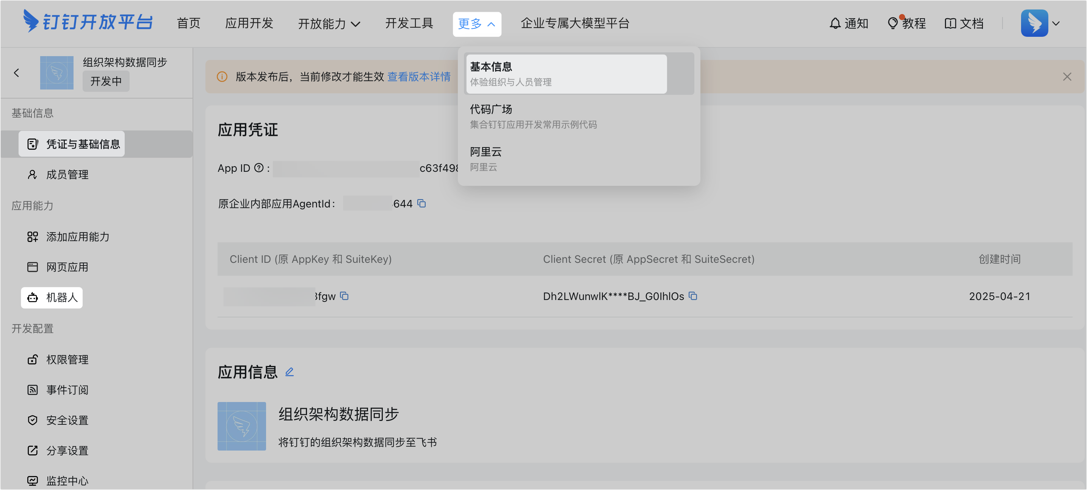1087x490 pixels.
Task: Click the 应用凭证 section heading
Action: pyautogui.click(x=248, y=130)
